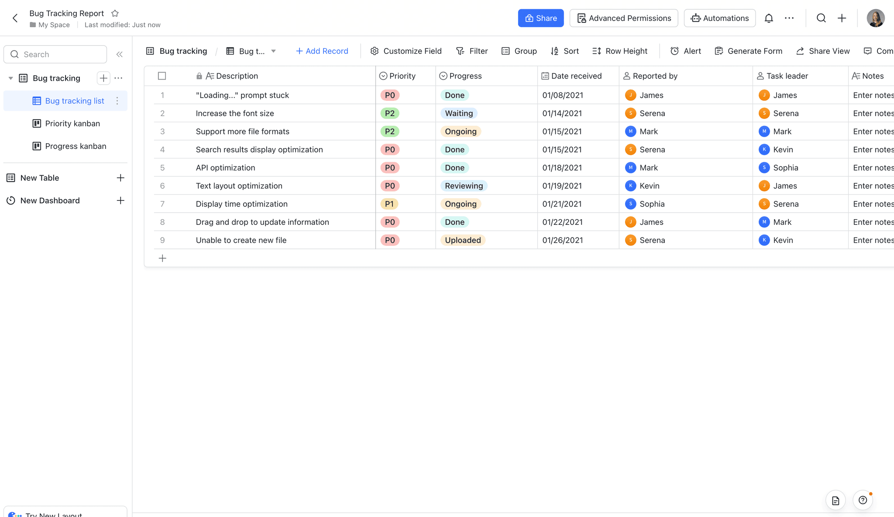Open the Bug tracking view dropdown
This screenshot has width=894, height=517.
274,51
